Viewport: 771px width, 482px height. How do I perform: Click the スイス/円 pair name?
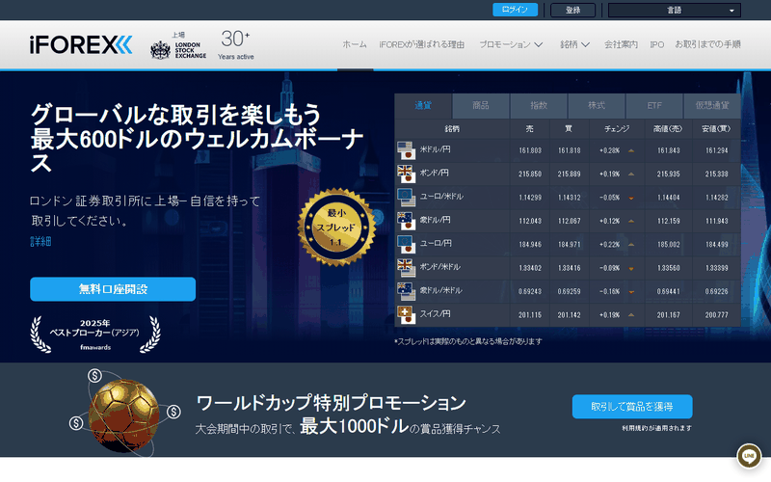point(435,314)
